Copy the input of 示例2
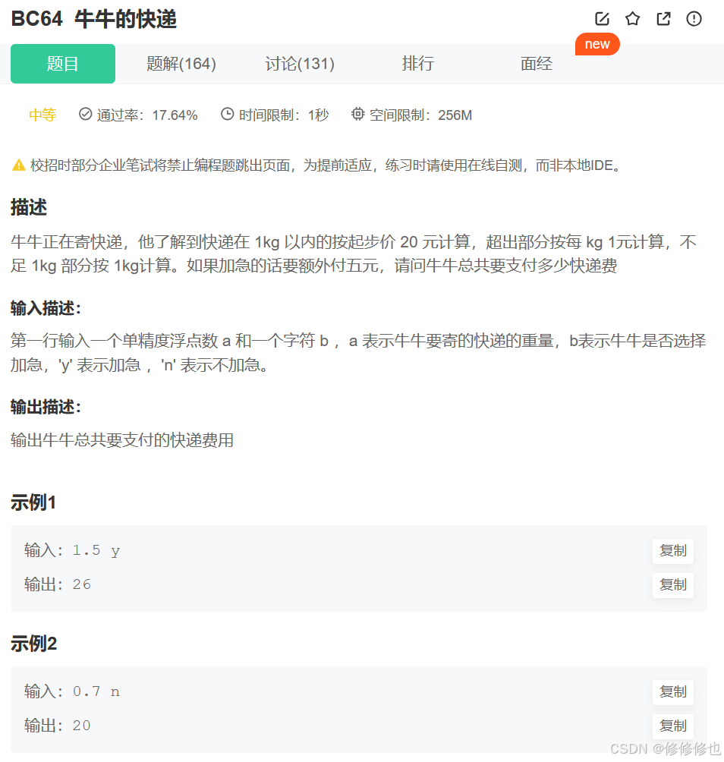 tap(672, 692)
